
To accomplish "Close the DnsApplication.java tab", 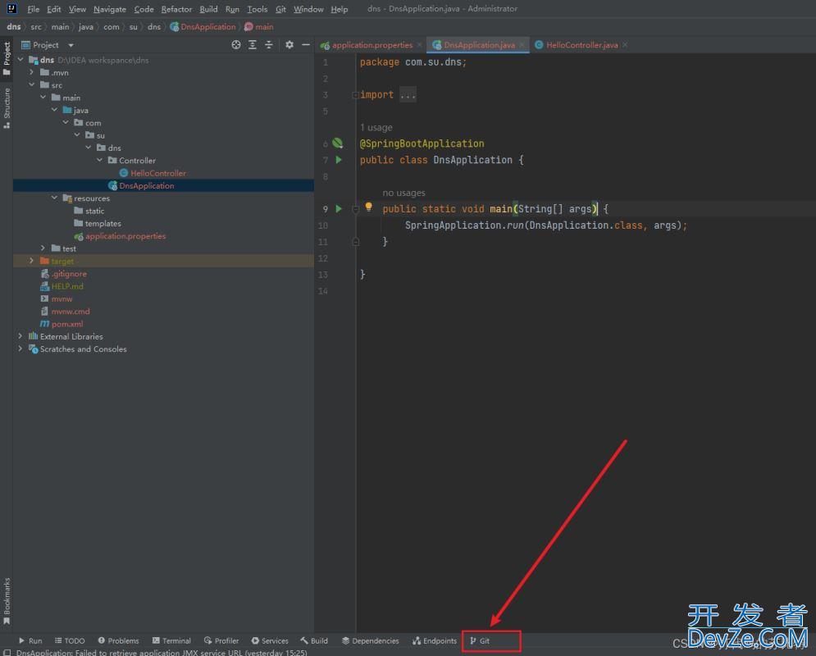I will 522,45.
